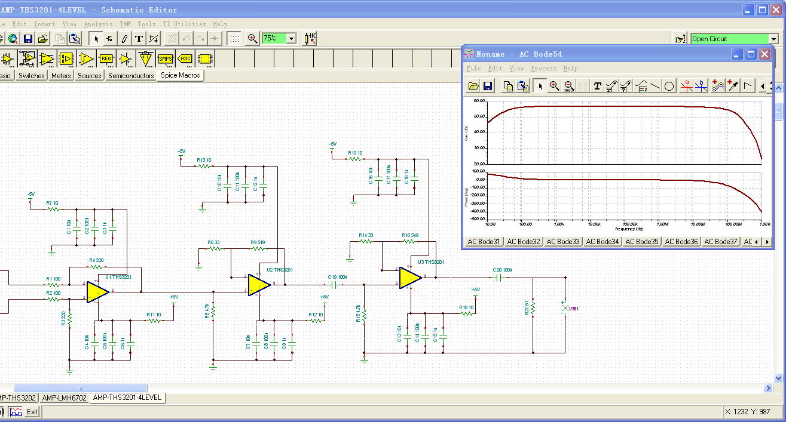Expand the Open Circuit dropdown
Viewport: 786px width, 422px height.
pyautogui.click(x=773, y=39)
